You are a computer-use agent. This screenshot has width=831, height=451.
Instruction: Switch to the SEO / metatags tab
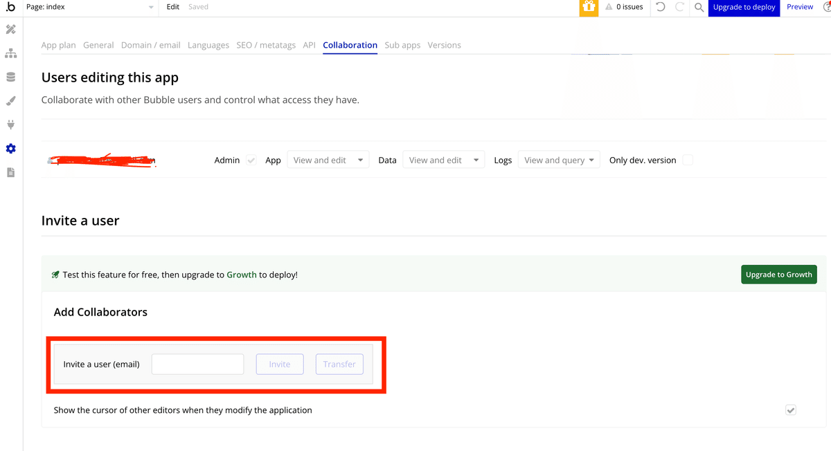coord(266,45)
